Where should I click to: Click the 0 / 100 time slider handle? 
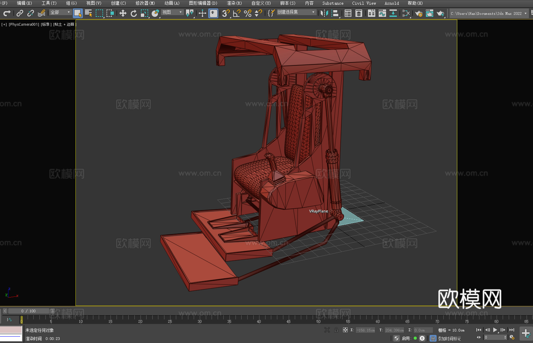29,311
